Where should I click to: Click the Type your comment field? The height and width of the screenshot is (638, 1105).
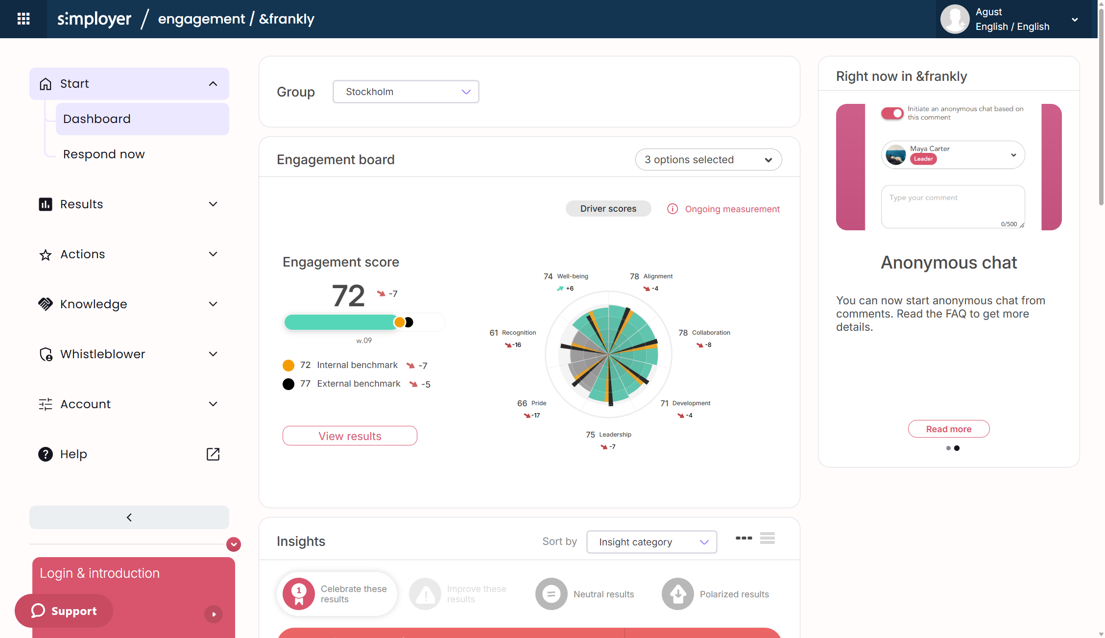click(953, 206)
